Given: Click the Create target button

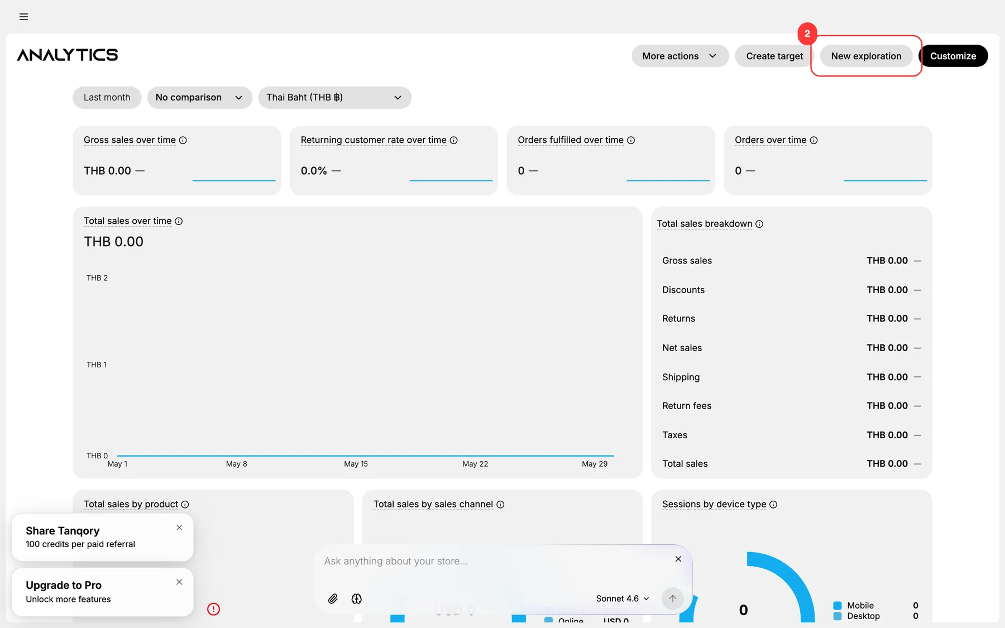Looking at the screenshot, I should tap(774, 56).
